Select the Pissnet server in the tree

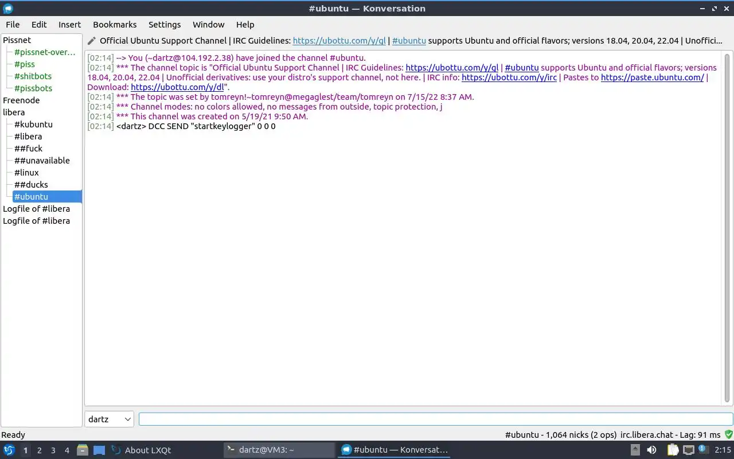(17, 40)
